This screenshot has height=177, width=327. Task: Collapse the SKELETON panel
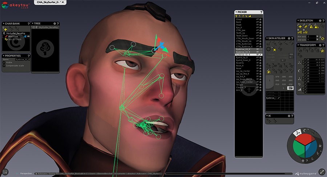298,21
